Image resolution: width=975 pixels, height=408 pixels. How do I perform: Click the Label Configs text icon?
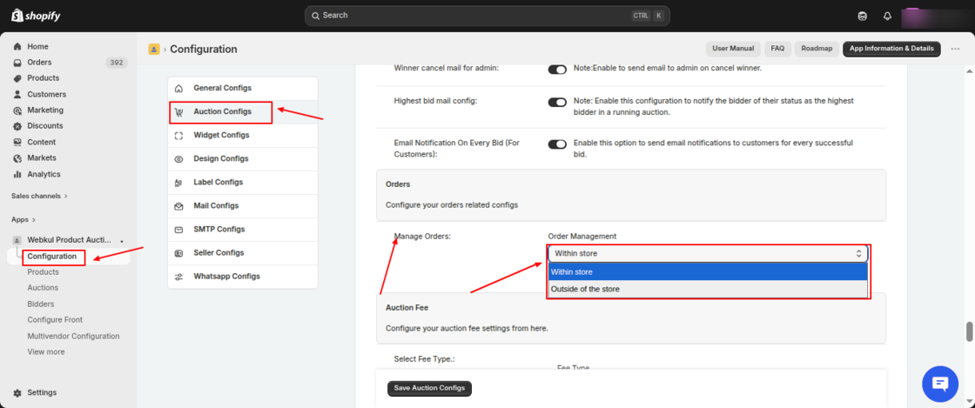pos(179,183)
